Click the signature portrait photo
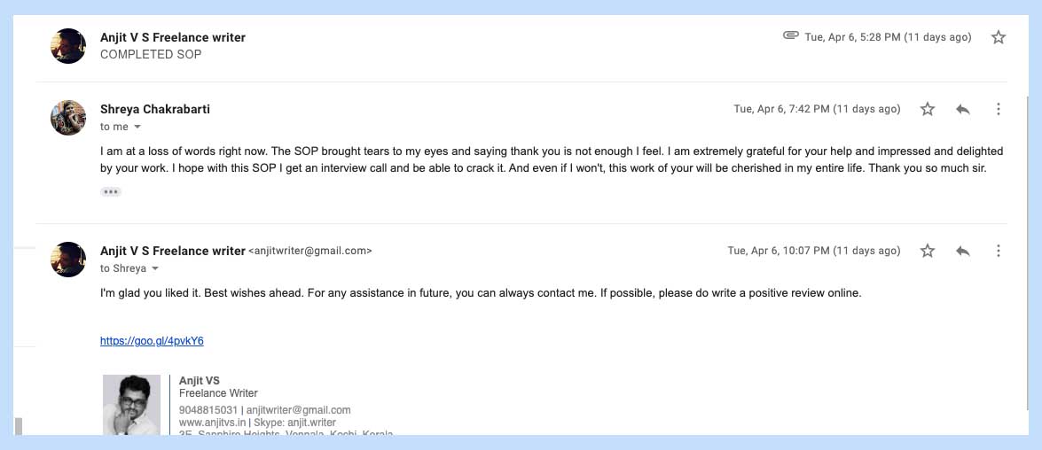 (x=131, y=405)
